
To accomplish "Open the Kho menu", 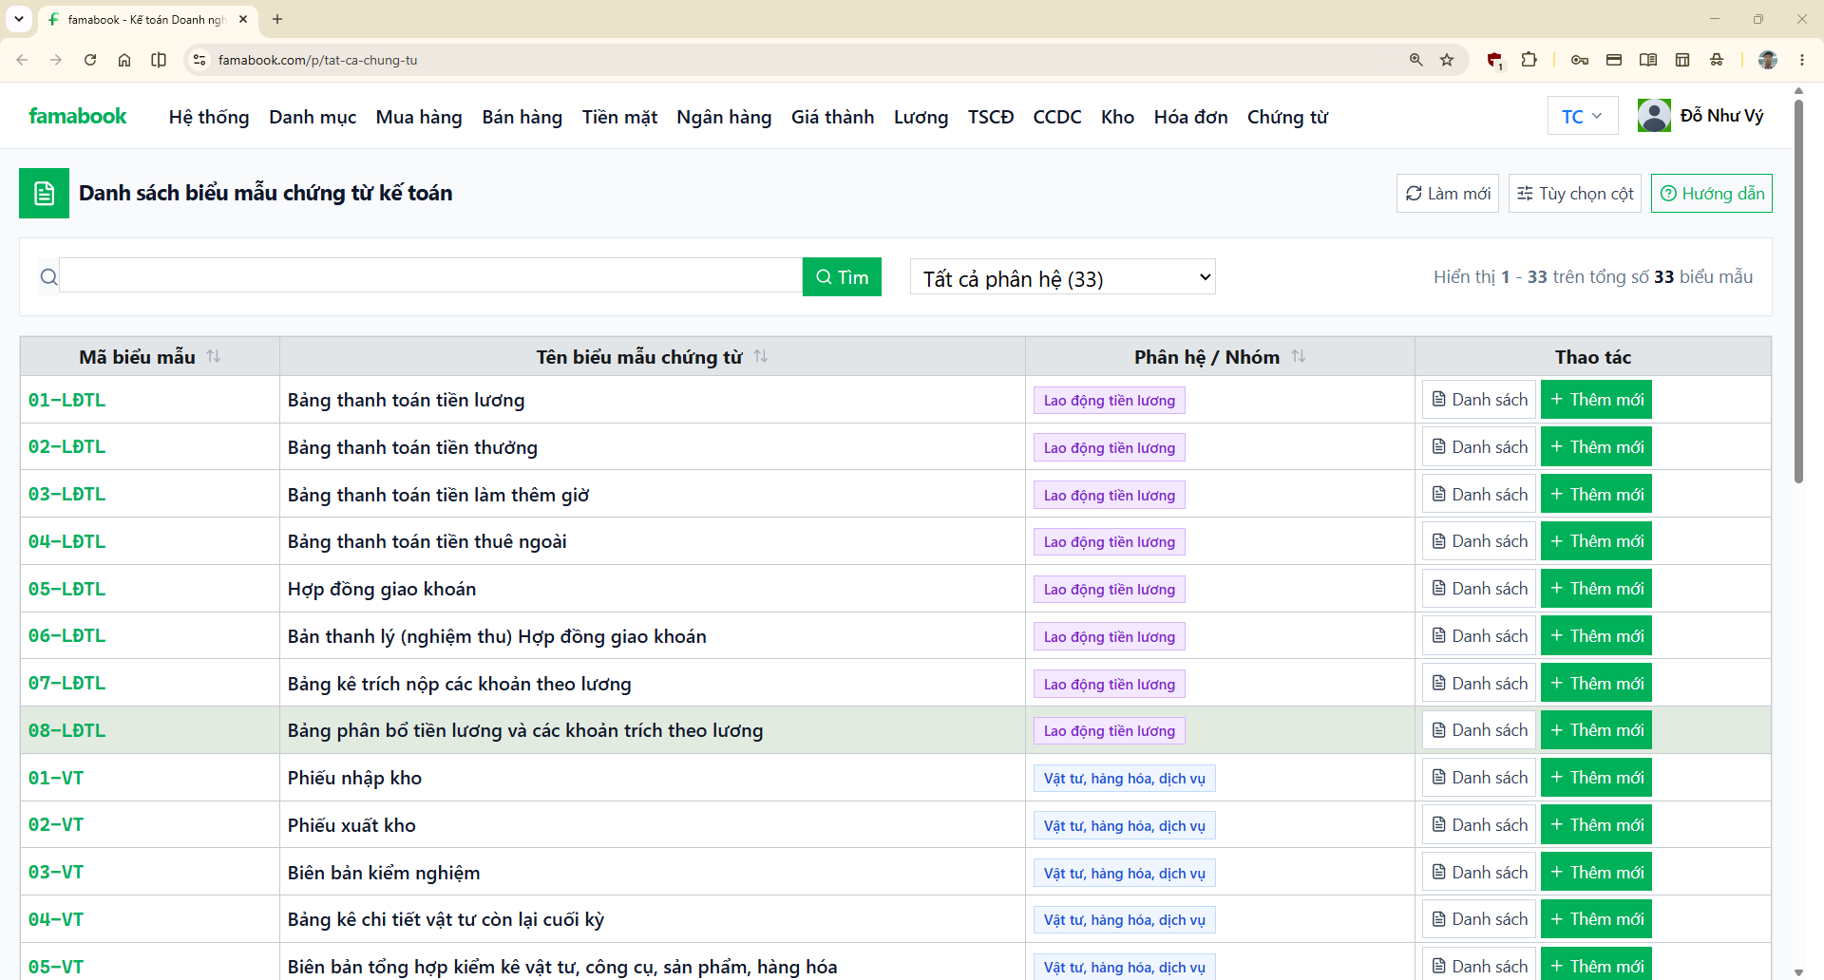I will (1117, 117).
